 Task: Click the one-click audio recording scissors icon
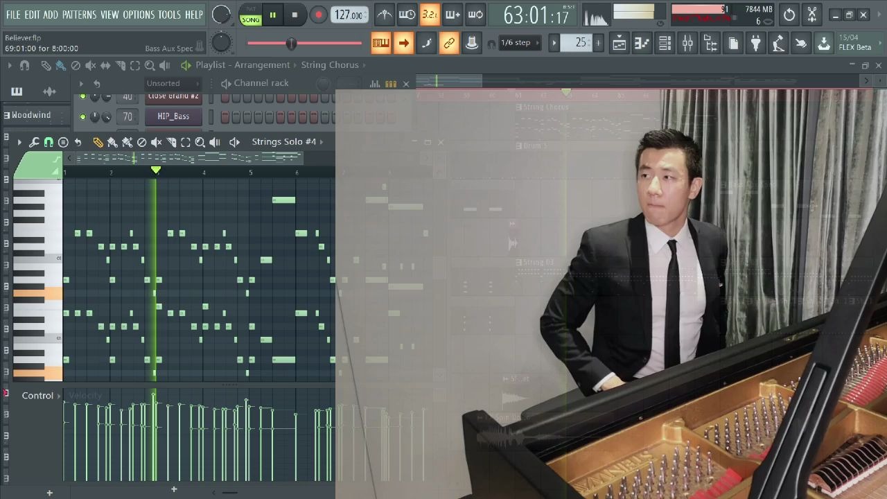pos(812,15)
